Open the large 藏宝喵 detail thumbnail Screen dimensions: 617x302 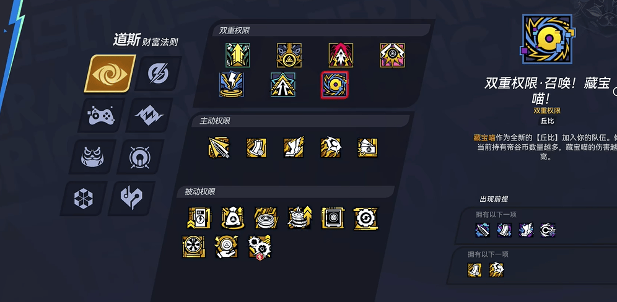[549, 39]
